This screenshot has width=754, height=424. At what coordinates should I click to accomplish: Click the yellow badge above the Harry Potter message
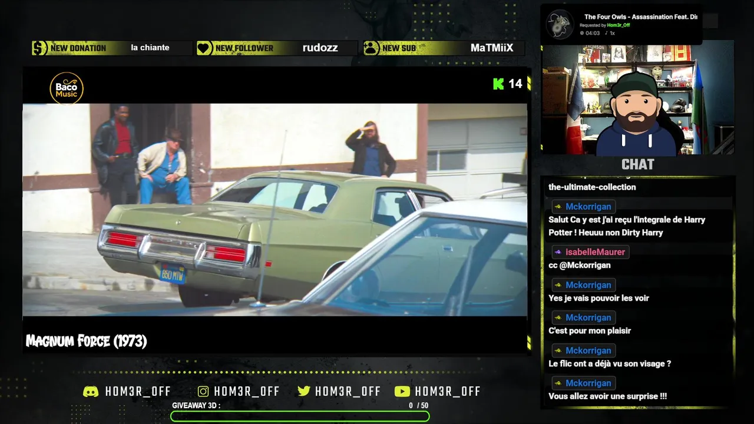click(x=558, y=207)
